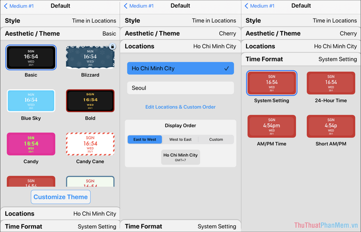361x232 pixels.
Task: Select 24-Hour Time format
Action: 331,83
